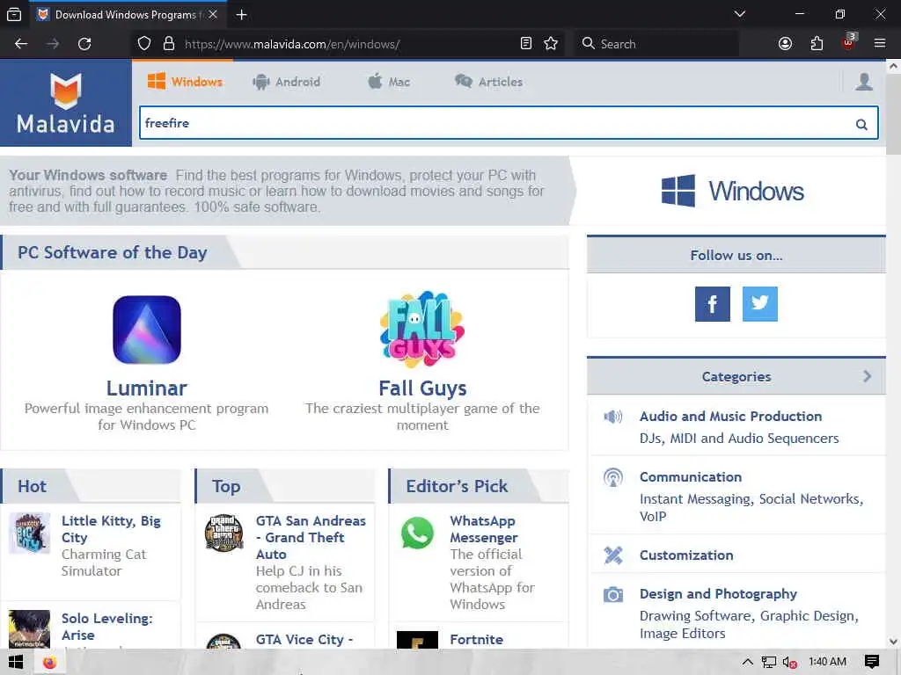Open the Luminar title link
Image resolution: width=901 pixels, height=675 pixels.
pyautogui.click(x=147, y=388)
